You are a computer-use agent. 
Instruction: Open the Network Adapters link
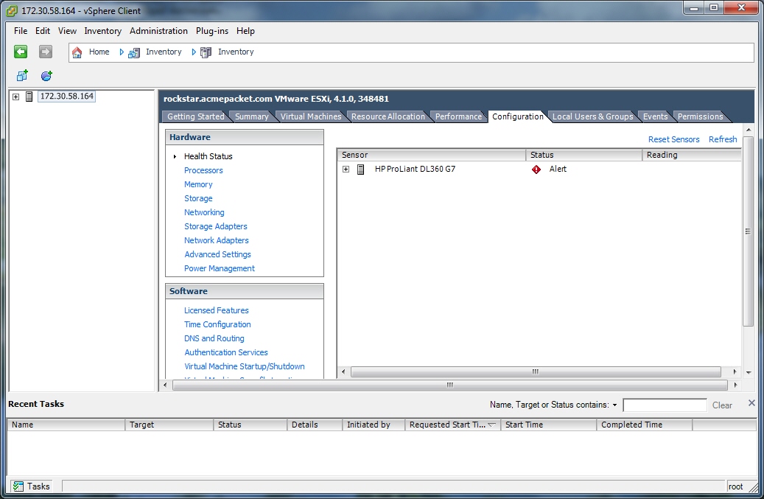(x=217, y=240)
